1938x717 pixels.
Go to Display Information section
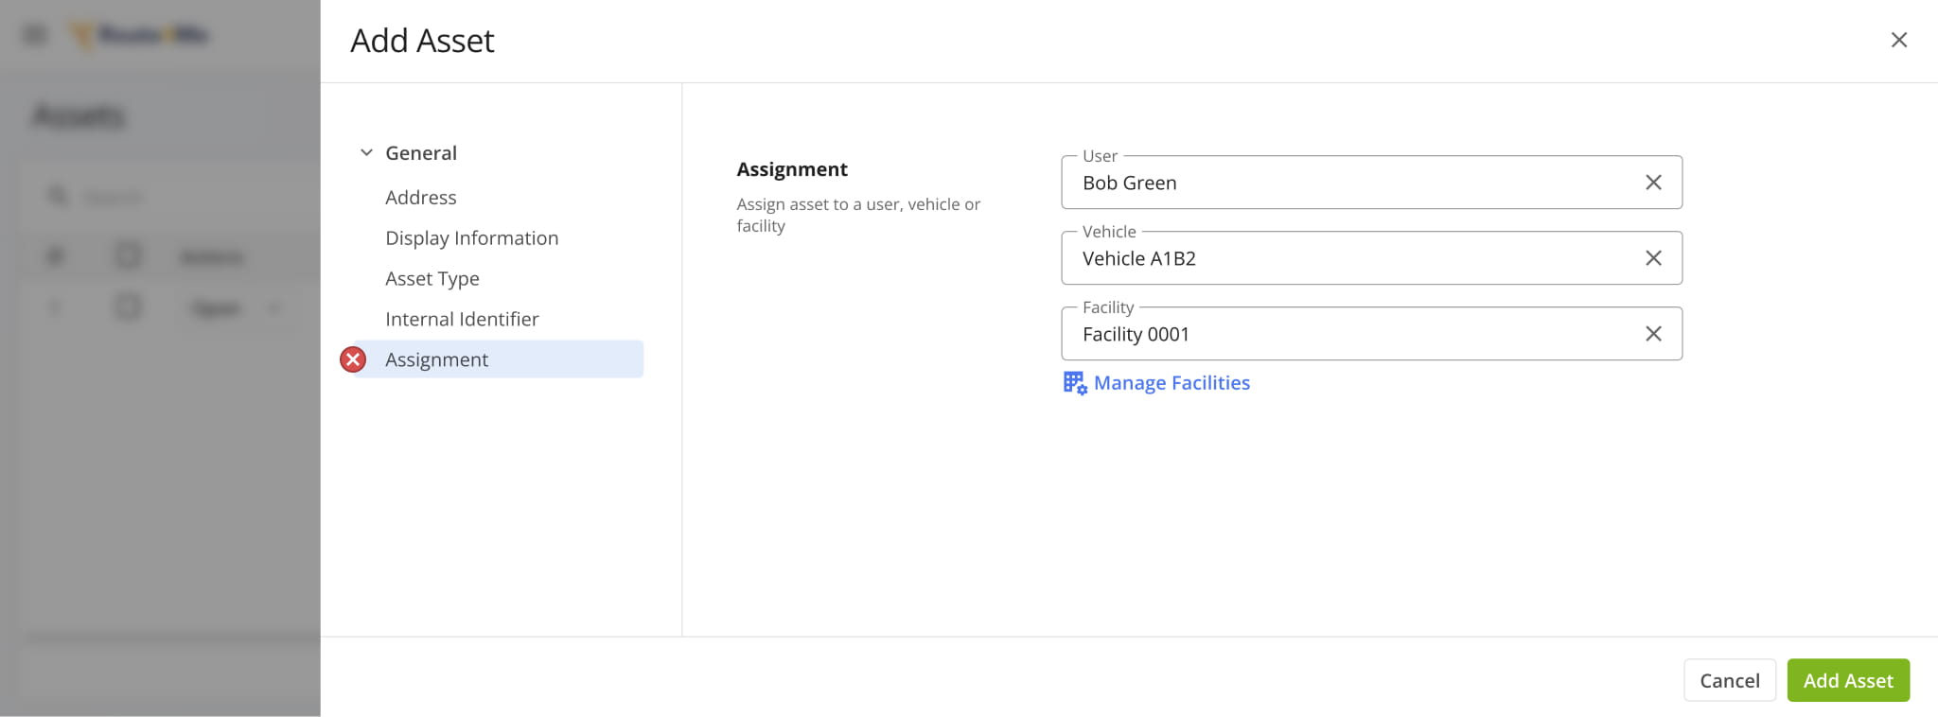click(x=471, y=237)
